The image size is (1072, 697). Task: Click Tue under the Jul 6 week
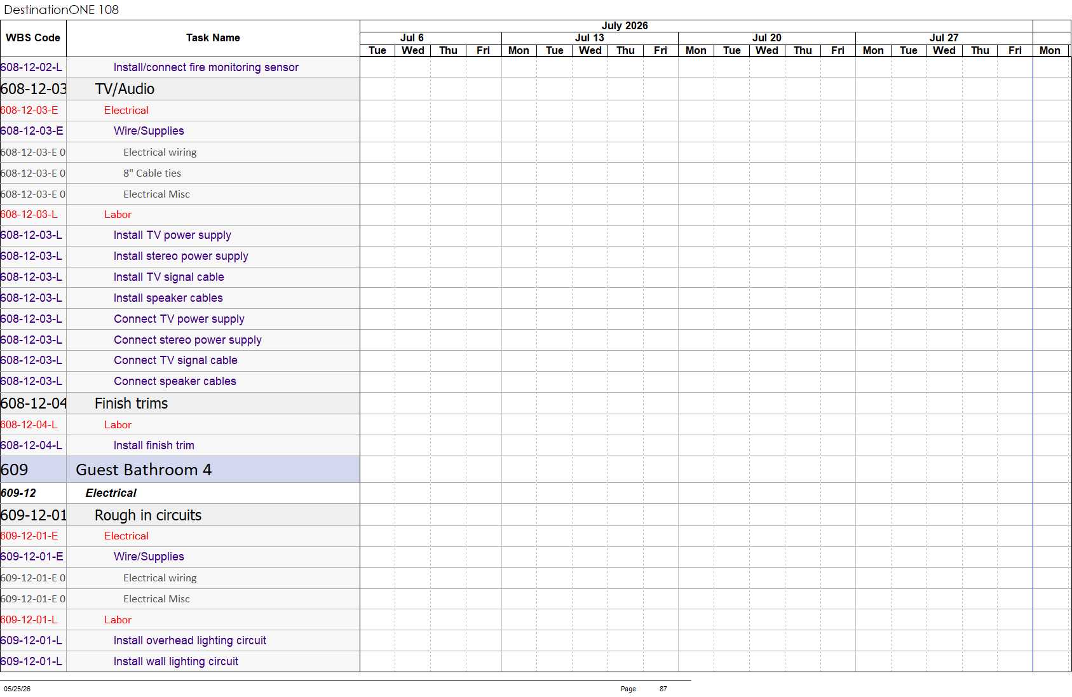[377, 51]
